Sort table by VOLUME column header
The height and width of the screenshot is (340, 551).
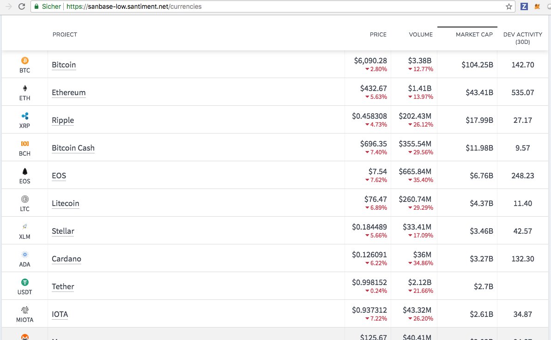pyautogui.click(x=421, y=35)
